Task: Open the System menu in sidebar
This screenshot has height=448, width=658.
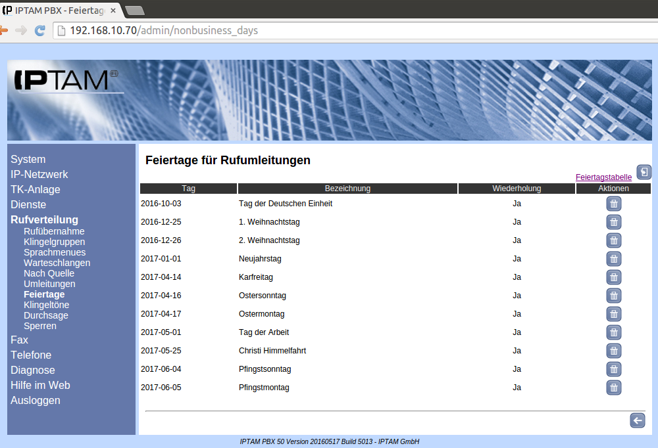Action: click(28, 160)
